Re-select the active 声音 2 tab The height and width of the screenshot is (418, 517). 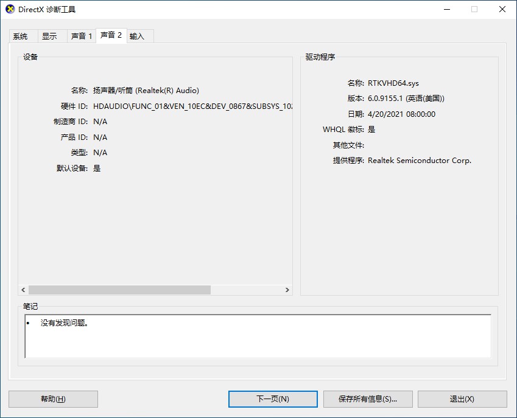pos(111,35)
